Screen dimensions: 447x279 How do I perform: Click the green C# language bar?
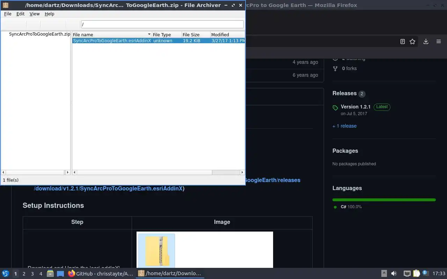pyautogui.click(x=384, y=200)
